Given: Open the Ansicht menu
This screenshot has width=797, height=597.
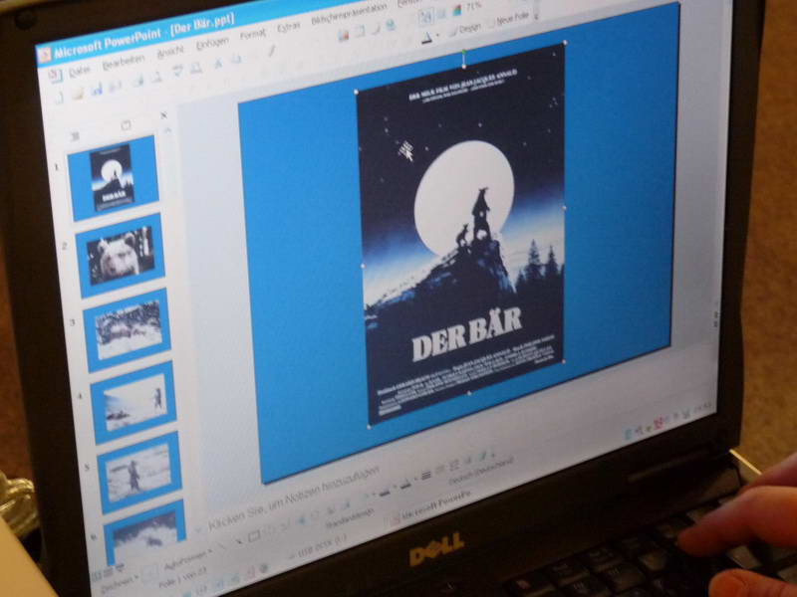Looking at the screenshot, I should tap(170, 51).
